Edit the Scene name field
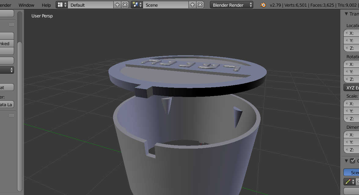Viewport: 359px width, 195px height. tap(166, 5)
